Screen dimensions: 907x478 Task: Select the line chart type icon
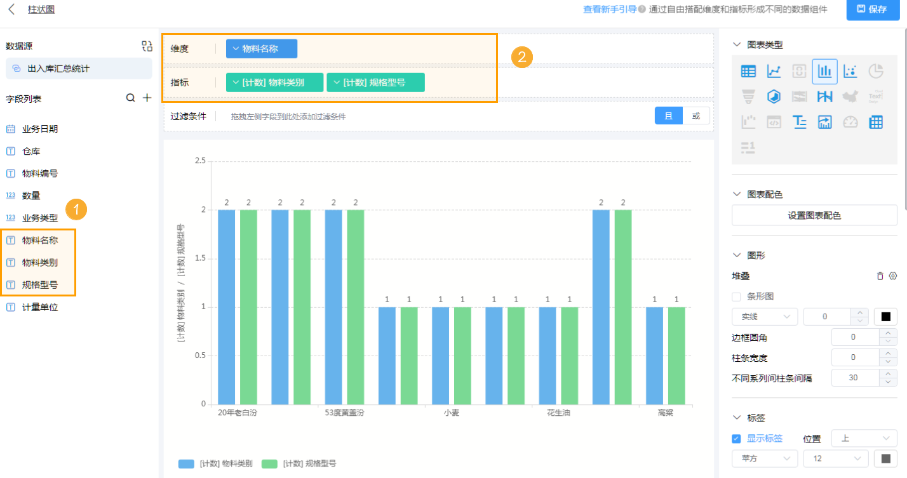[774, 72]
